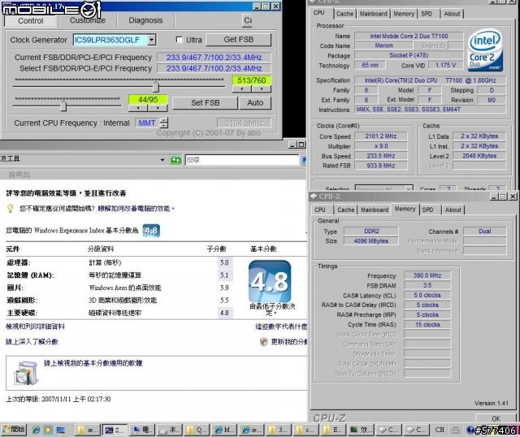
Task: Switch to the '效..' taskbar button
Action: [x=361, y=430]
